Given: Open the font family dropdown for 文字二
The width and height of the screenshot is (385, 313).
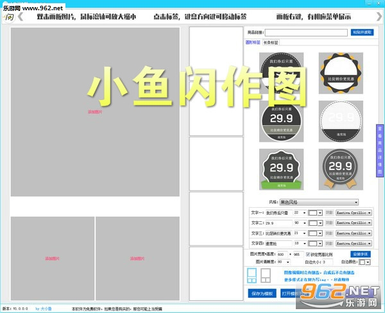Looking at the screenshot, I should point(354,223).
